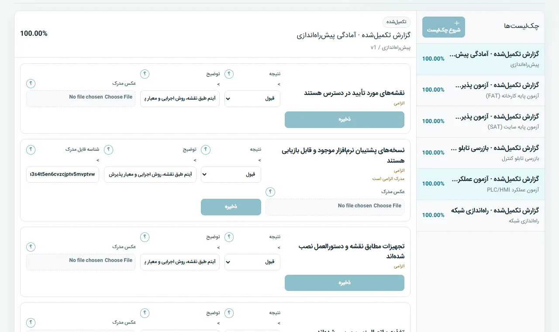Click the help icon beside نتیجه for نقشه‌های مورد تأیید
This screenshot has height=332, width=559.
229,74
